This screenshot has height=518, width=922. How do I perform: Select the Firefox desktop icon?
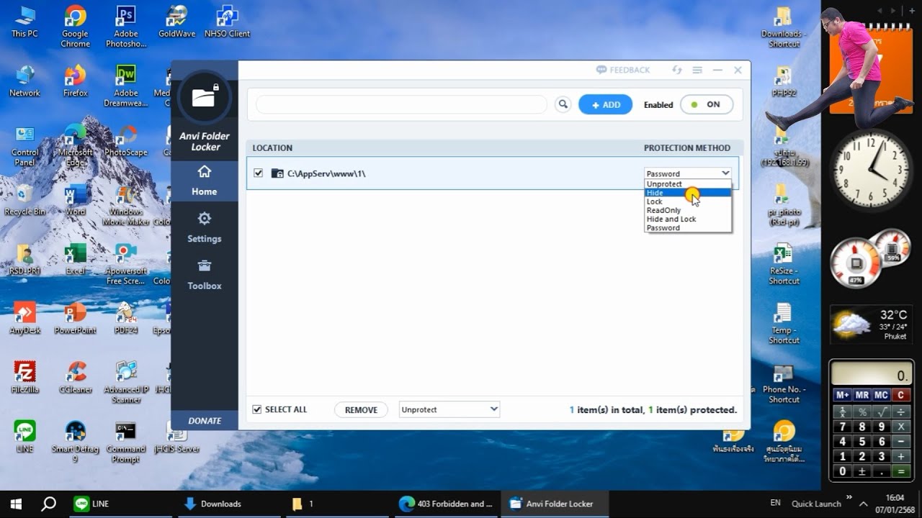[x=75, y=81]
